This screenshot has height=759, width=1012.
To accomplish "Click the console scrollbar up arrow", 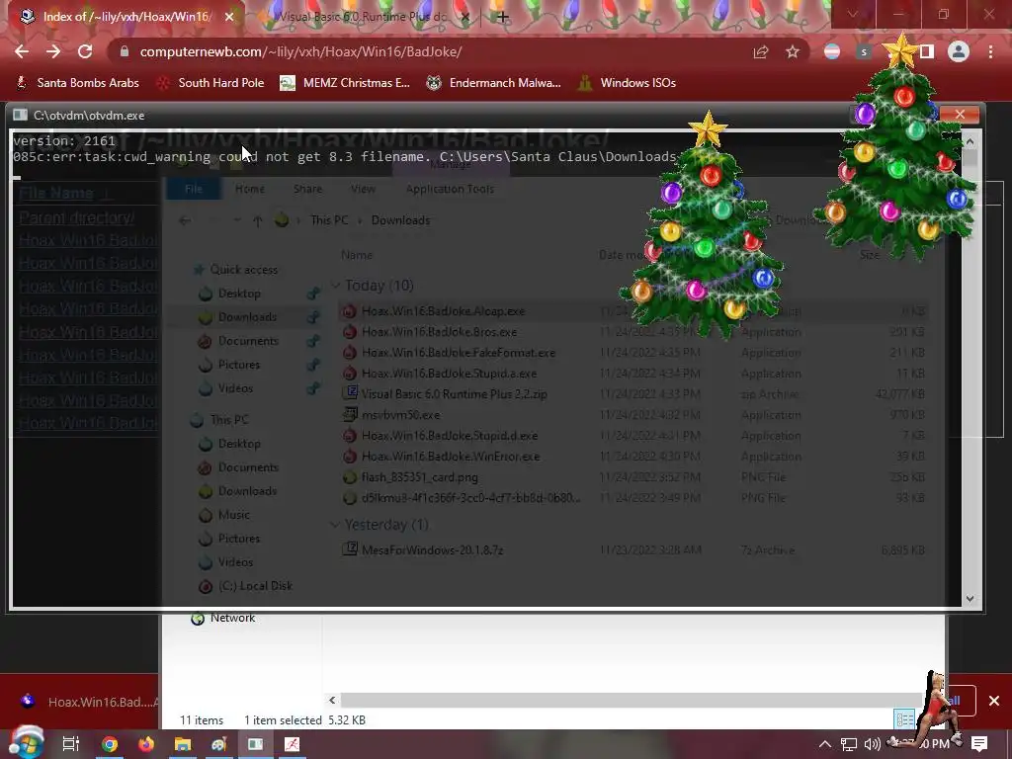I will [x=970, y=140].
